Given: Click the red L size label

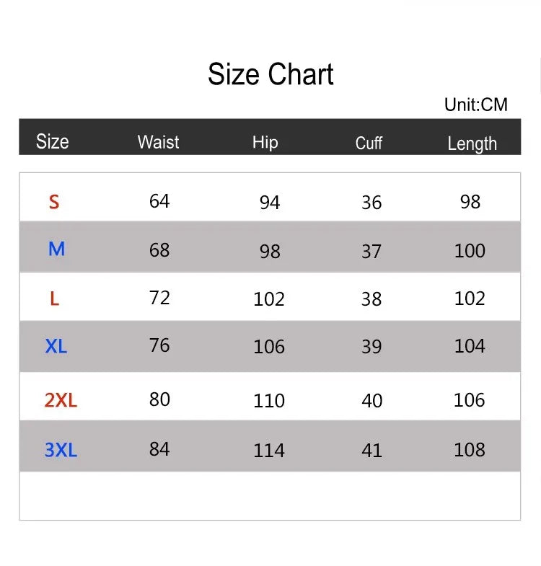Looking at the screenshot, I should [54, 299].
